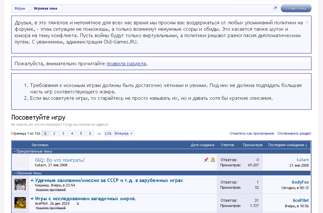Click 'Отметить как прочитанное'

tap(252, 133)
